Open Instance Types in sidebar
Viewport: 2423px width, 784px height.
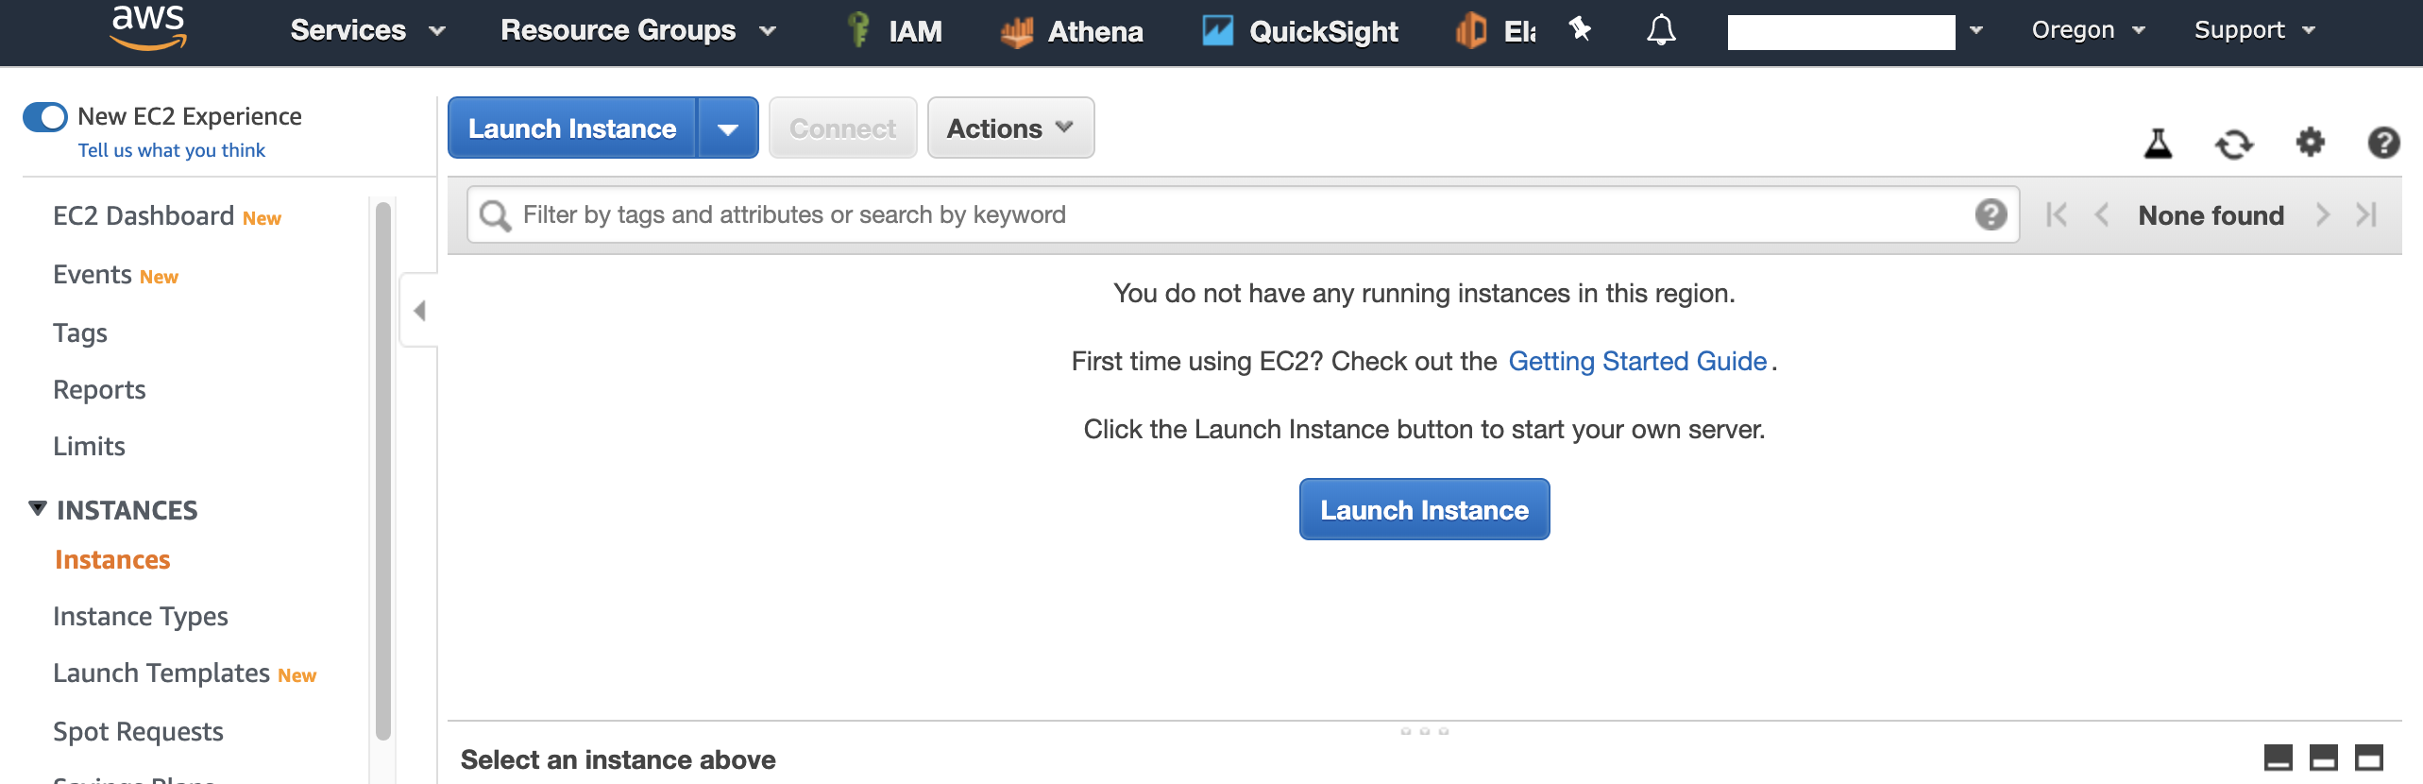point(140,617)
